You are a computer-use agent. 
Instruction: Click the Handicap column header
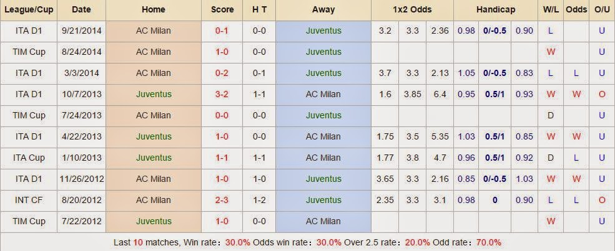(495, 10)
